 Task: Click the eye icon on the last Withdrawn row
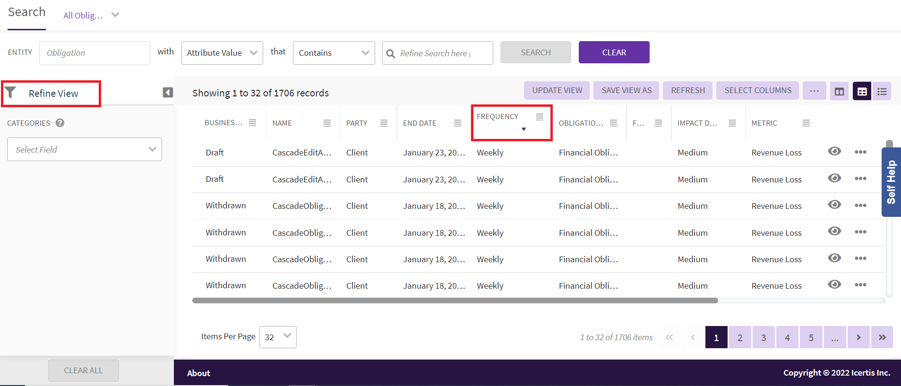834,284
